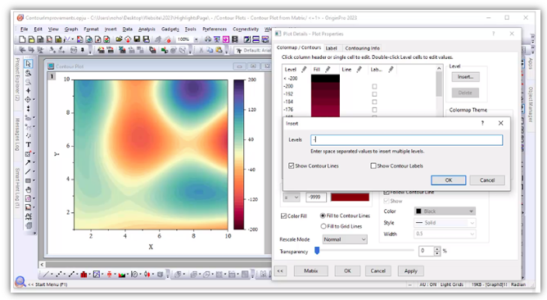The width and height of the screenshot is (547, 300).
Task: Click OK in the Insert dialog
Action: [448, 180]
